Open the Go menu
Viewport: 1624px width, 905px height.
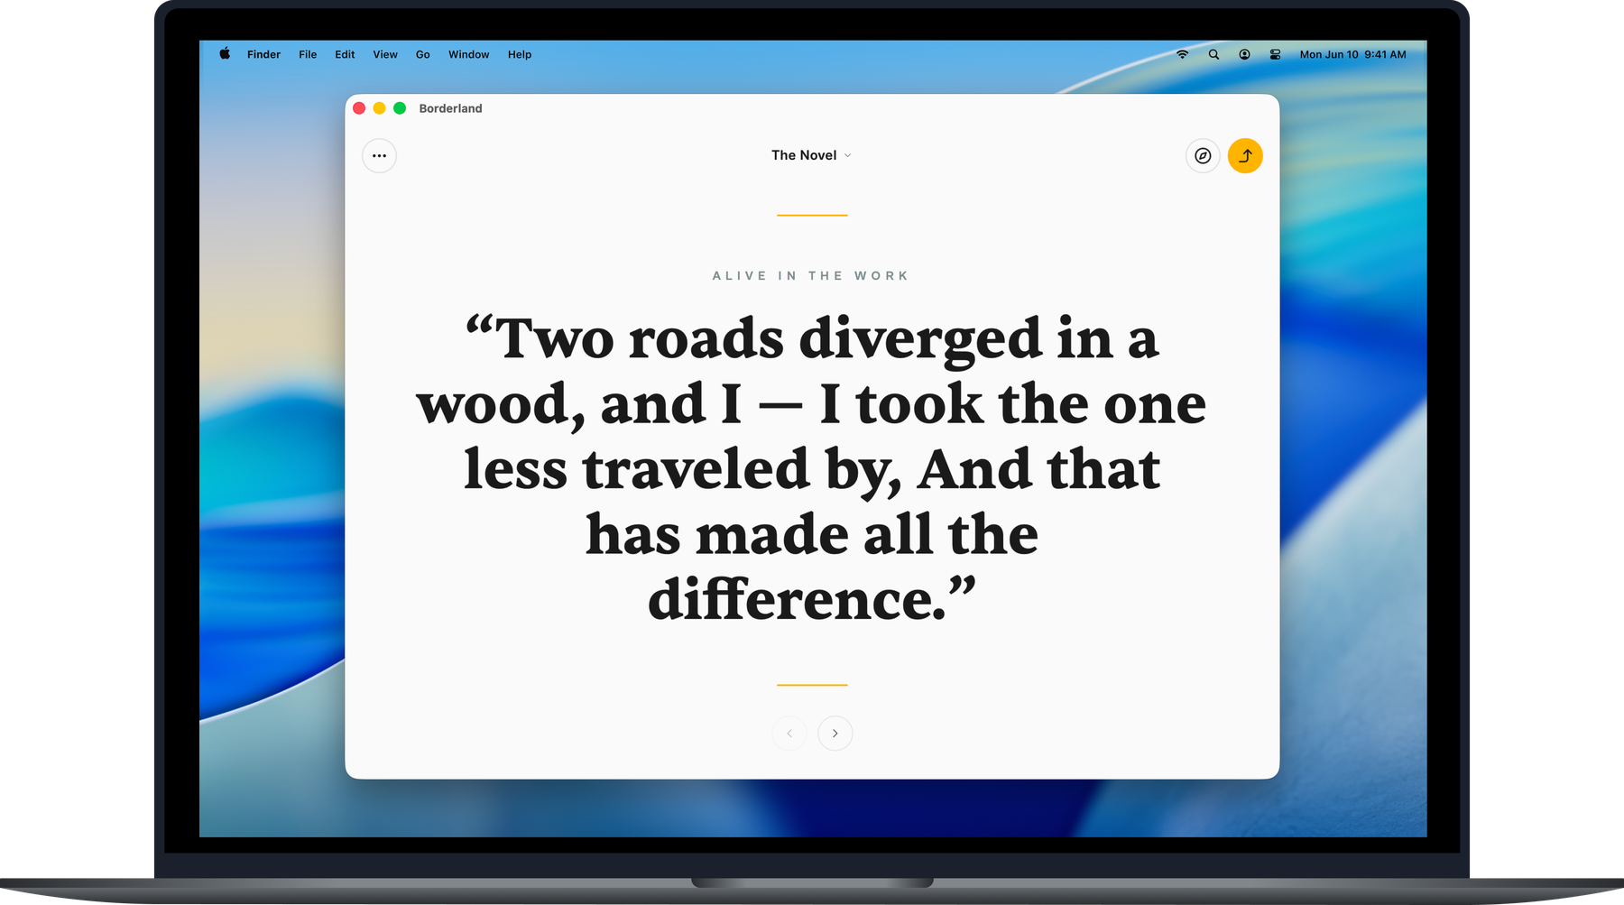tap(422, 54)
